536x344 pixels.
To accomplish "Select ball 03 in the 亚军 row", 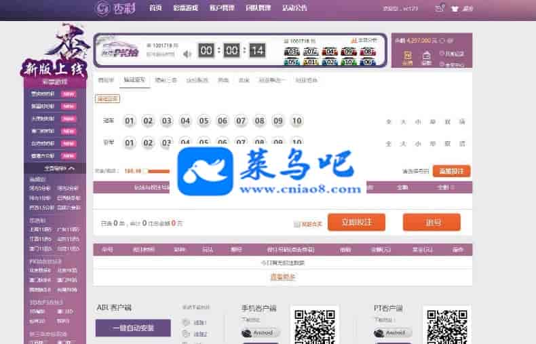I will click(166, 142).
